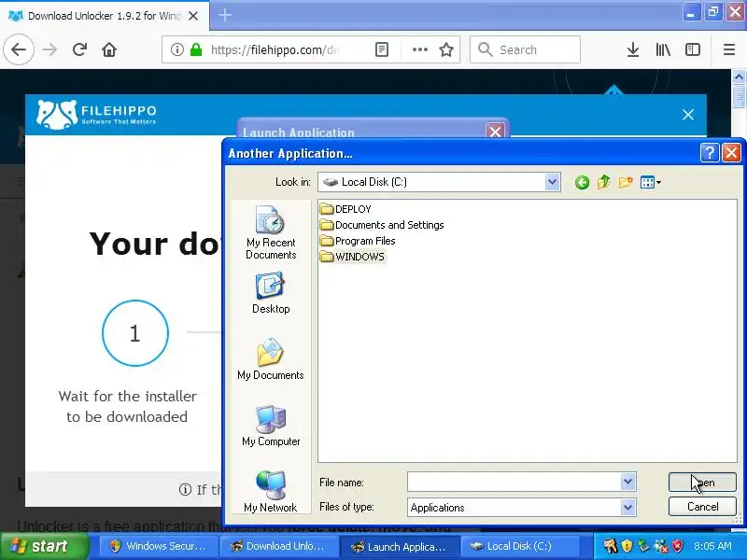Open the Firefox hamburger menu

click(x=729, y=49)
